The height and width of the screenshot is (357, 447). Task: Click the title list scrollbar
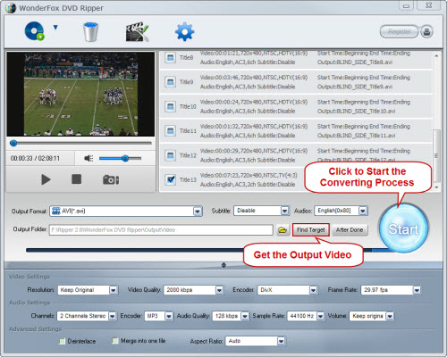pos(436,155)
